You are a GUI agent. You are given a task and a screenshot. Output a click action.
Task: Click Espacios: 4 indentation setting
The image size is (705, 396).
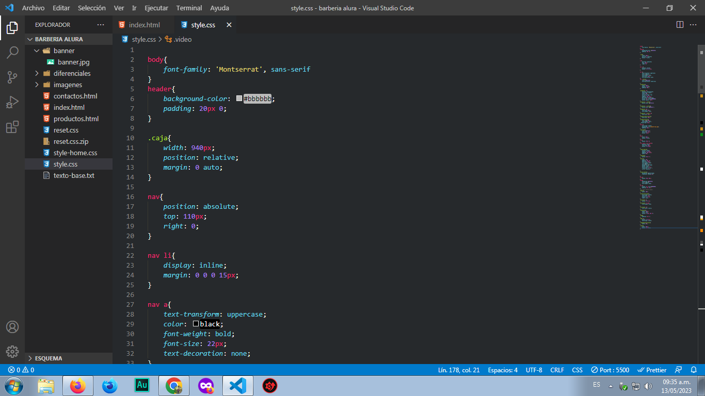(x=503, y=370)
